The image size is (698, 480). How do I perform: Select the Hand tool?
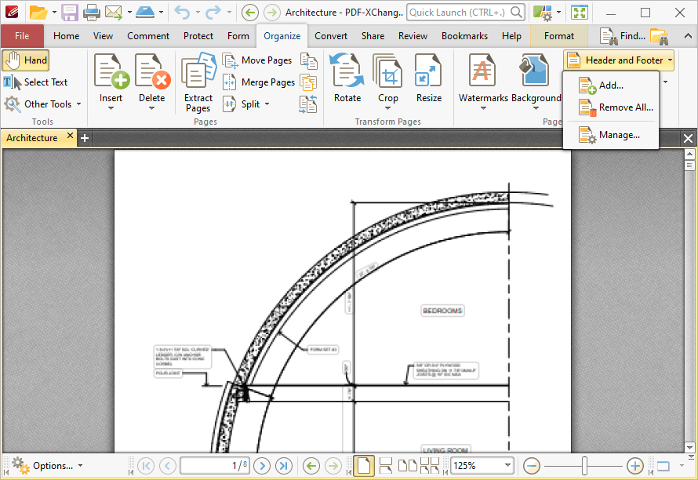pos(26,60)
